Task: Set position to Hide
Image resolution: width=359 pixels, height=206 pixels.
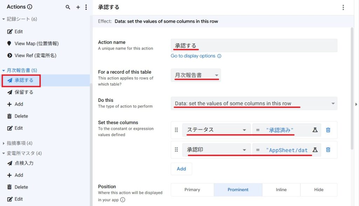Action: (x=319, y=190)
